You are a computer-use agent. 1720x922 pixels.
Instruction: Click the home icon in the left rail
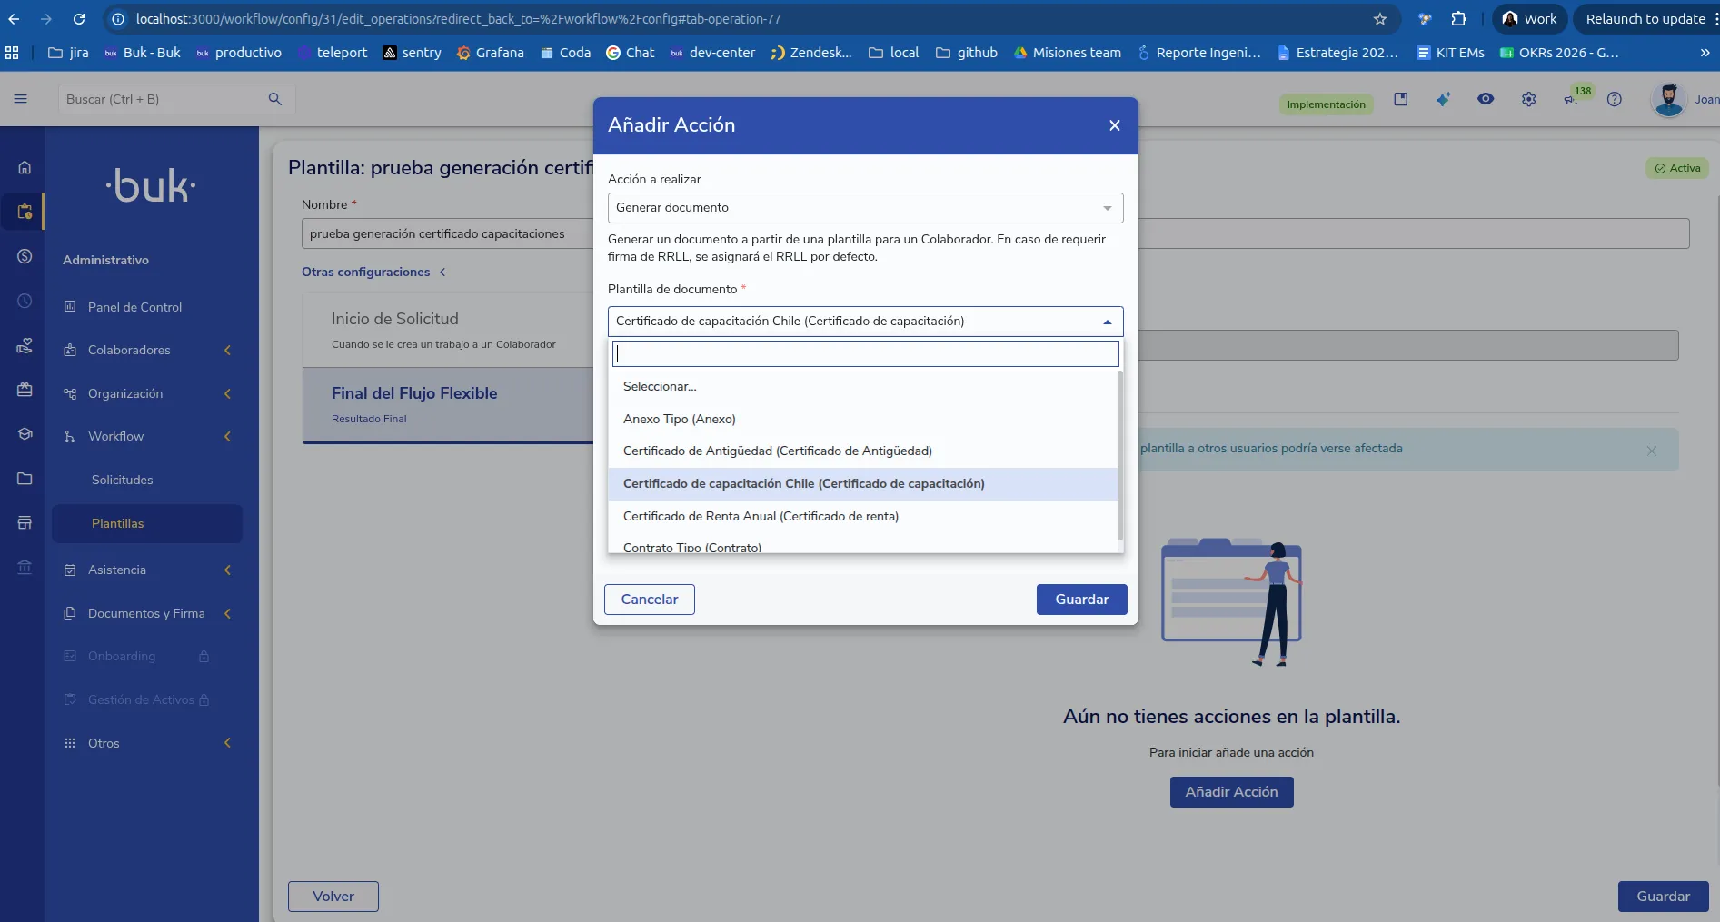coord(25,167)
